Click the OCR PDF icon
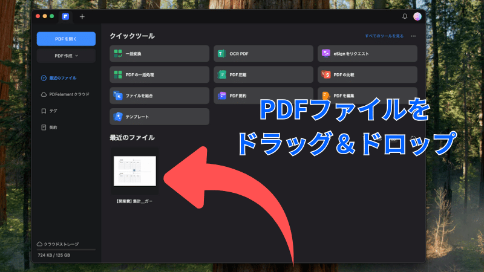Image resolution: width=484 pixels, height=272 pixels. 221,54
